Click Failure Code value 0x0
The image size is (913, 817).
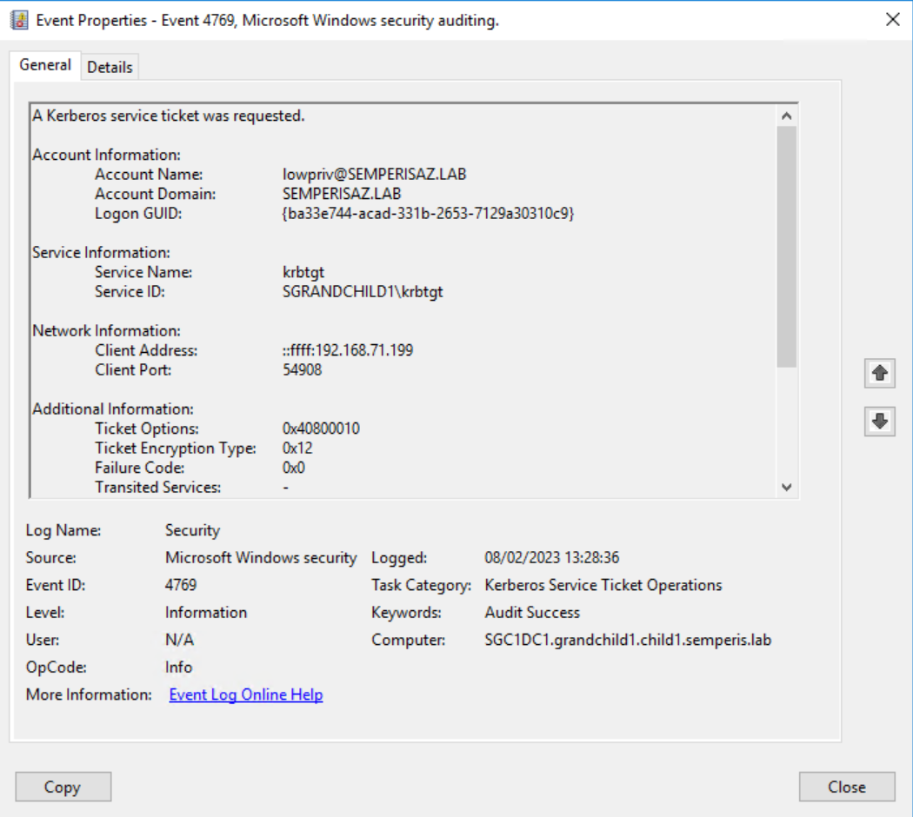[x=294, y=468]
